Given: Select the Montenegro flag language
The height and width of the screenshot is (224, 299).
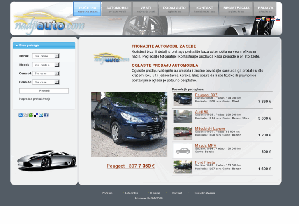Looking at the screenshot, I should click(268, 19).
